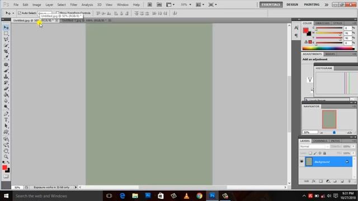The width and height of the screenshot is (358, 201).
Task: Open the layer Fill dropdown arrow
Action: click(354, 153)
